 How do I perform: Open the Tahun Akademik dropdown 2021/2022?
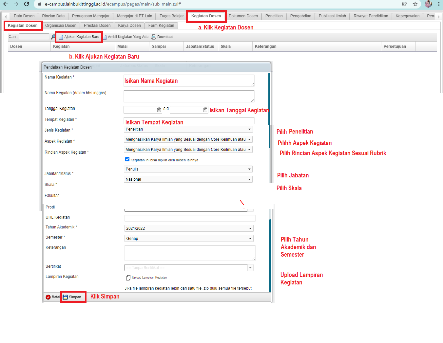tap(250, 228)
